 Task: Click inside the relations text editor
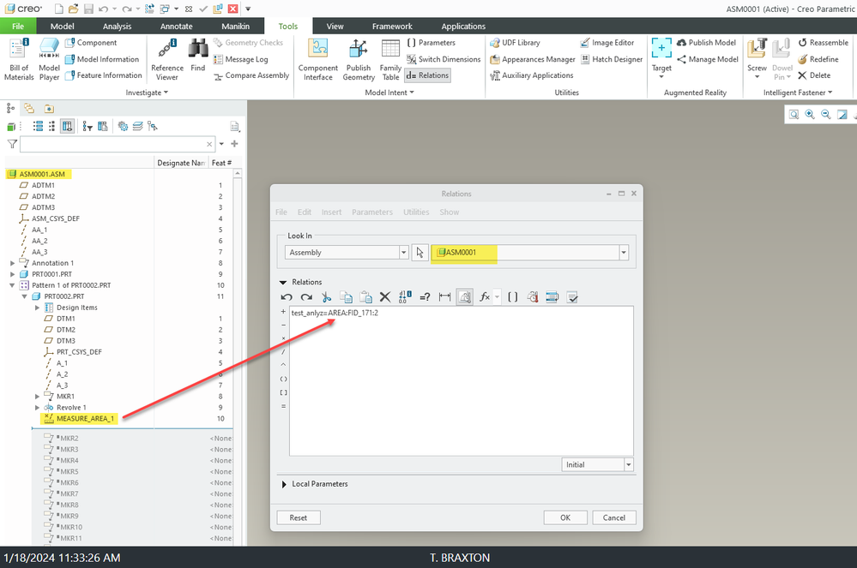[x=462, y=381]
